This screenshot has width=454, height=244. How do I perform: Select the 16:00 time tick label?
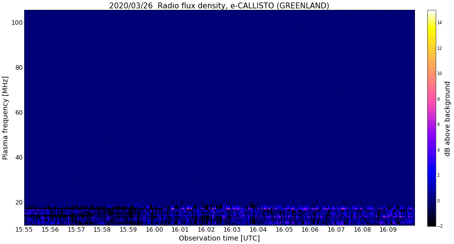154,230
